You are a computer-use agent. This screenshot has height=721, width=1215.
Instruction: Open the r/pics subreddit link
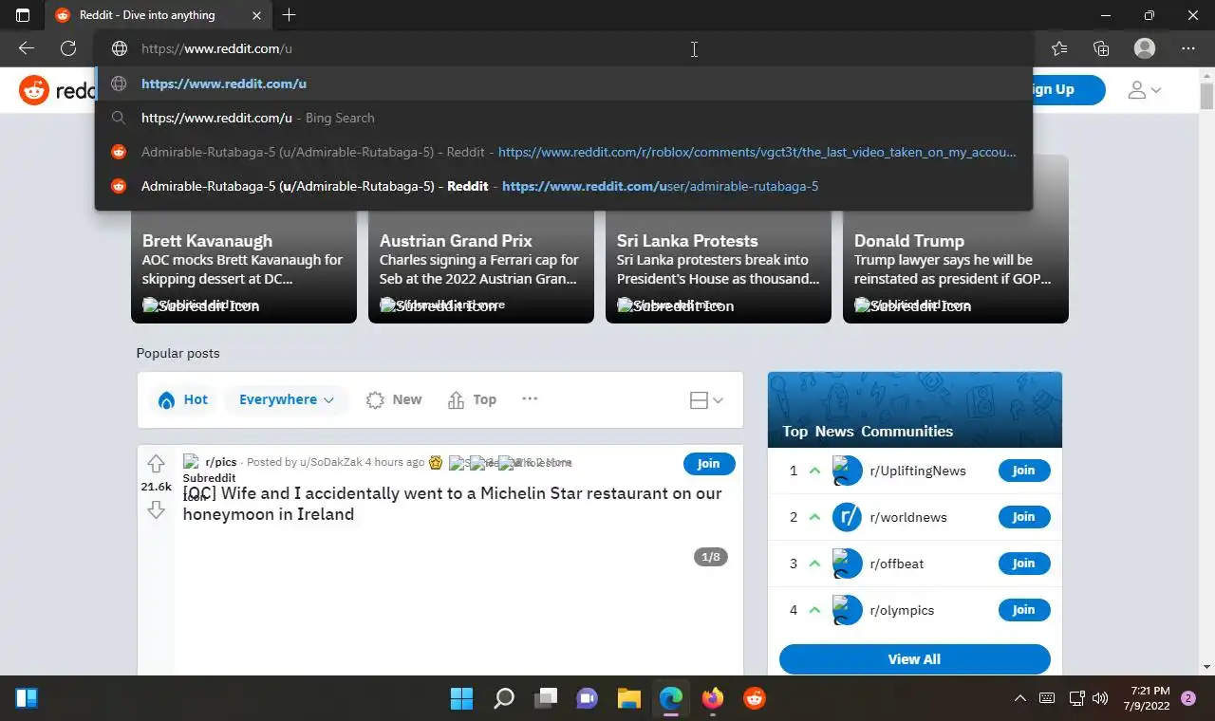pos(221,462)
